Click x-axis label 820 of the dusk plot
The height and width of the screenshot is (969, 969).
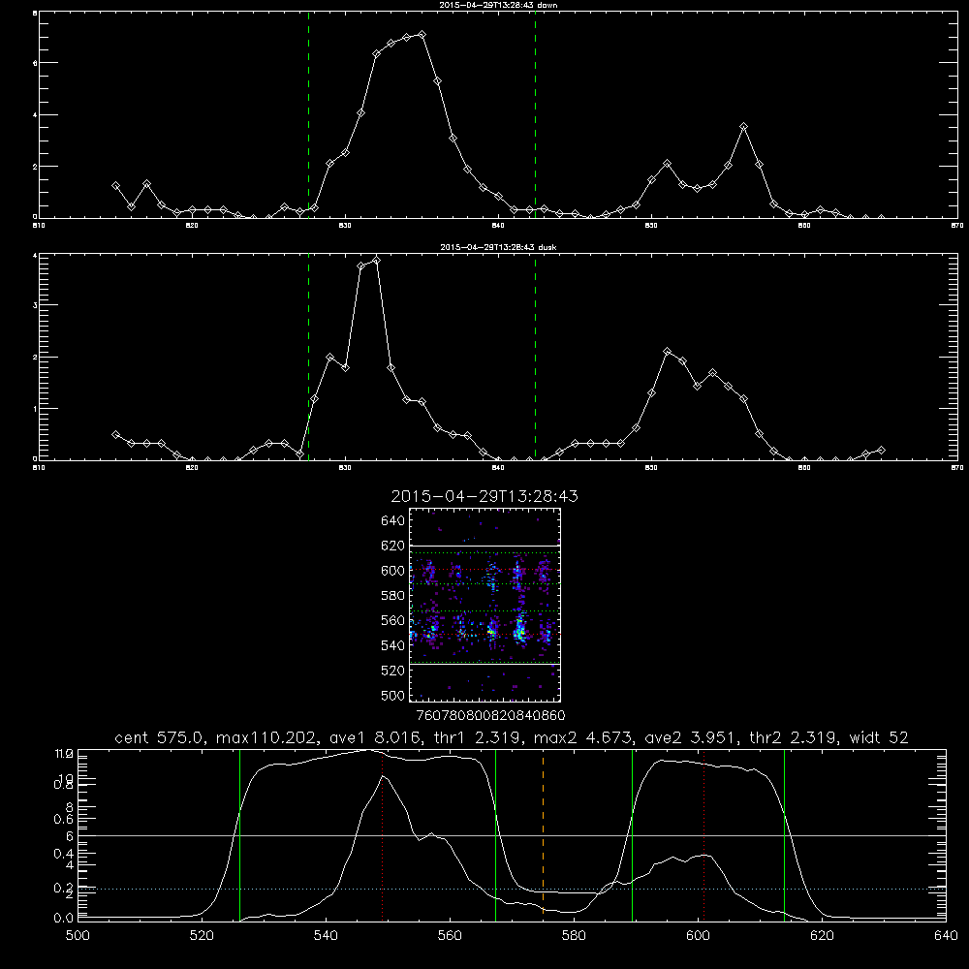point(192,468)
